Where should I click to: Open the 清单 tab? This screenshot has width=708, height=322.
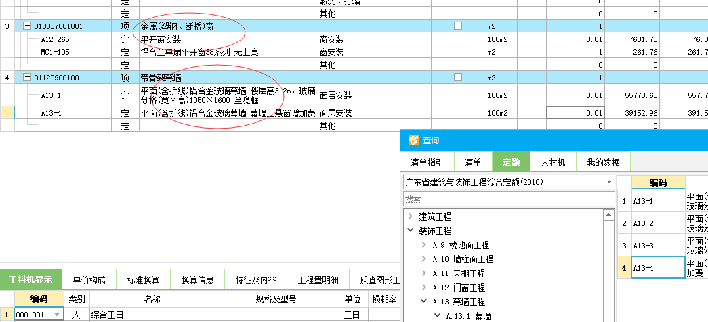473,162
